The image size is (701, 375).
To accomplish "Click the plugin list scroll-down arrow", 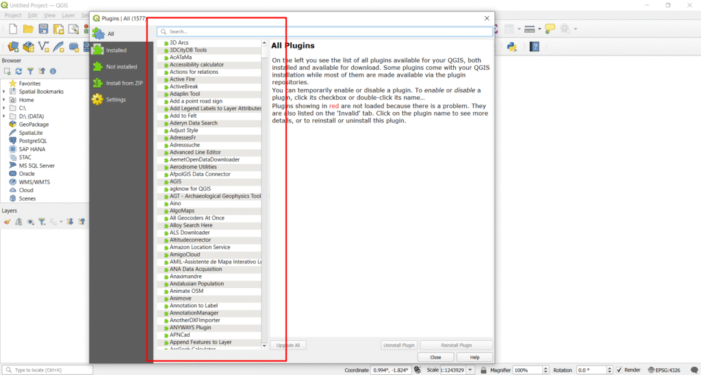I will (264, 346).
